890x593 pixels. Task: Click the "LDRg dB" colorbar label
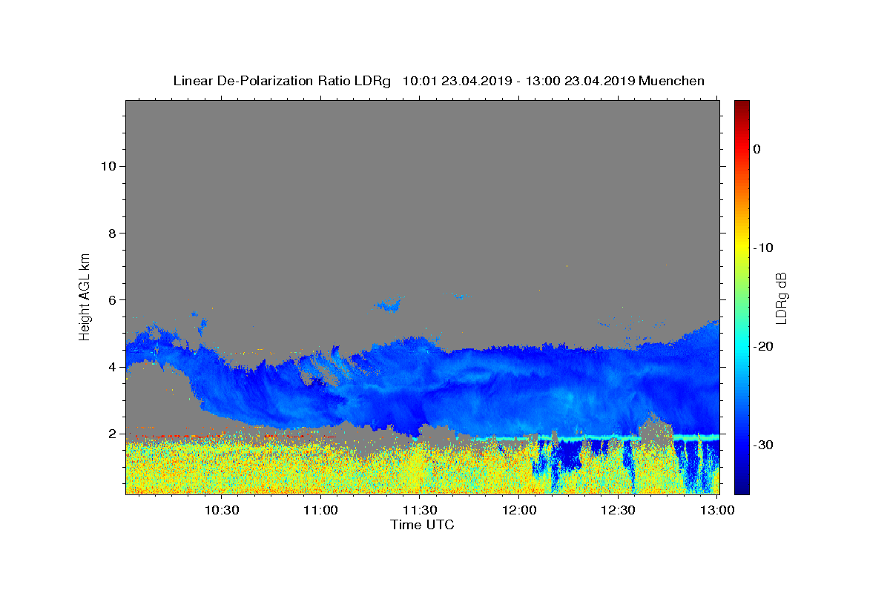[x=781, y=298]
